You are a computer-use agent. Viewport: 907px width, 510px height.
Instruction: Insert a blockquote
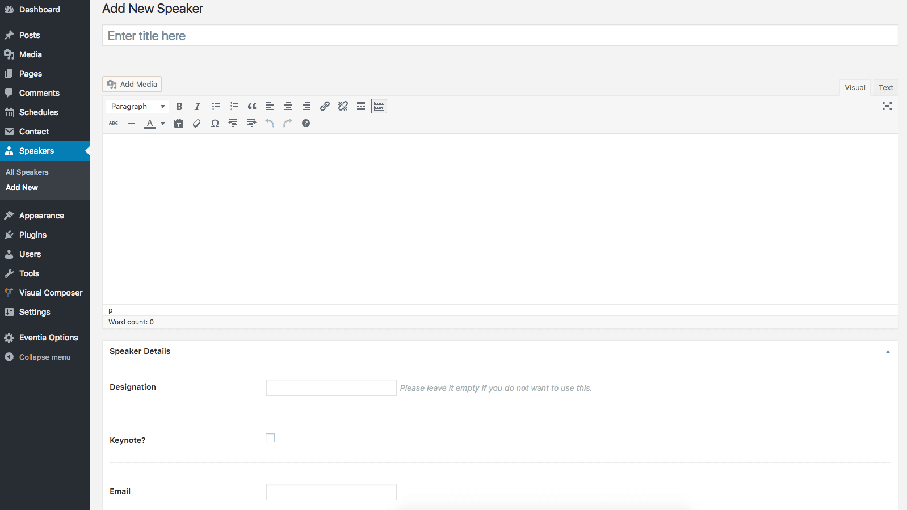pos(252,107)
